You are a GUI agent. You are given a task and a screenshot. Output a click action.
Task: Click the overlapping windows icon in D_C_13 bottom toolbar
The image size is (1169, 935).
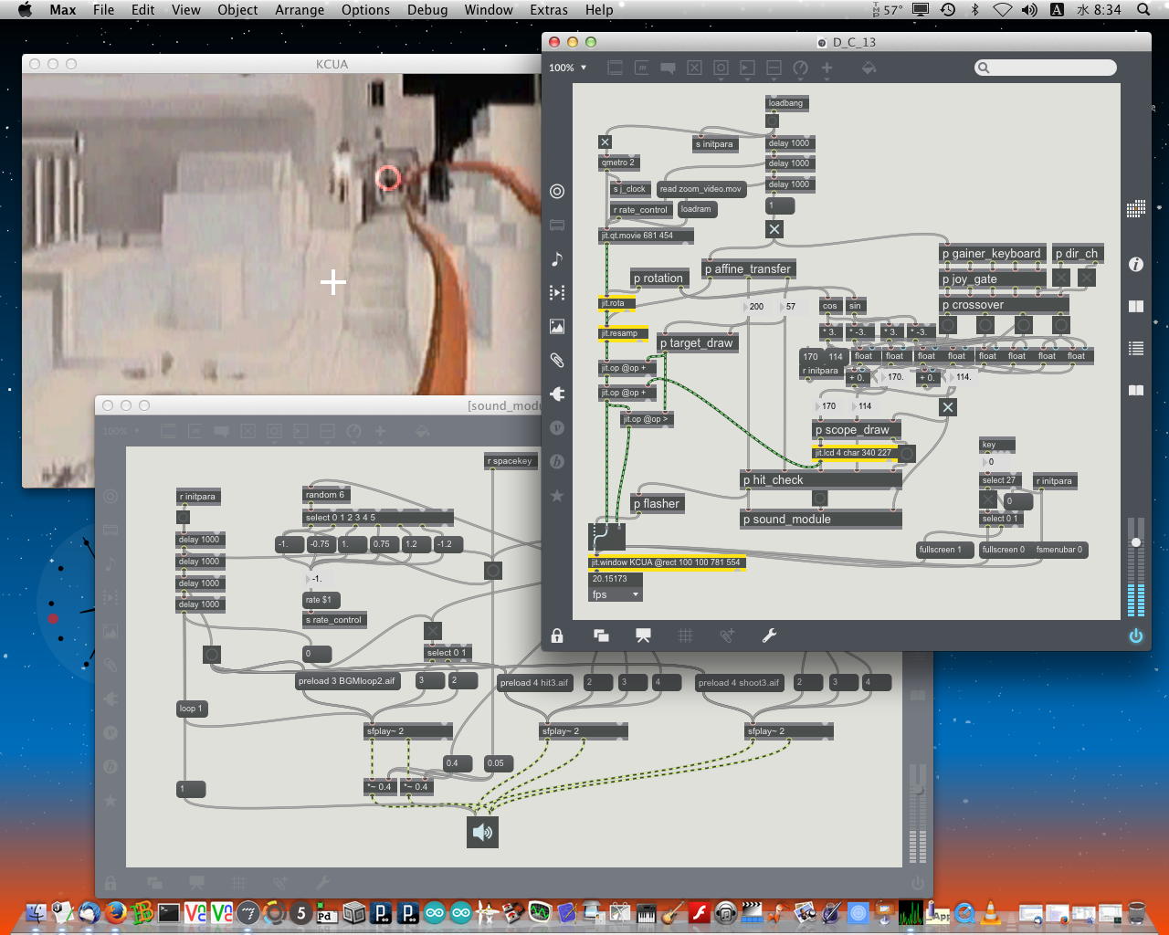[x=601, y=636]
